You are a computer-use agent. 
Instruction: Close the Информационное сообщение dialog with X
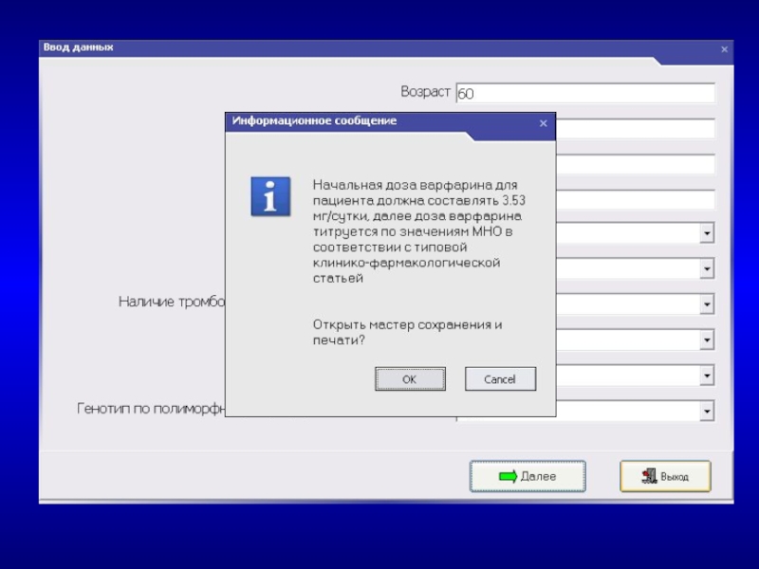543,123
